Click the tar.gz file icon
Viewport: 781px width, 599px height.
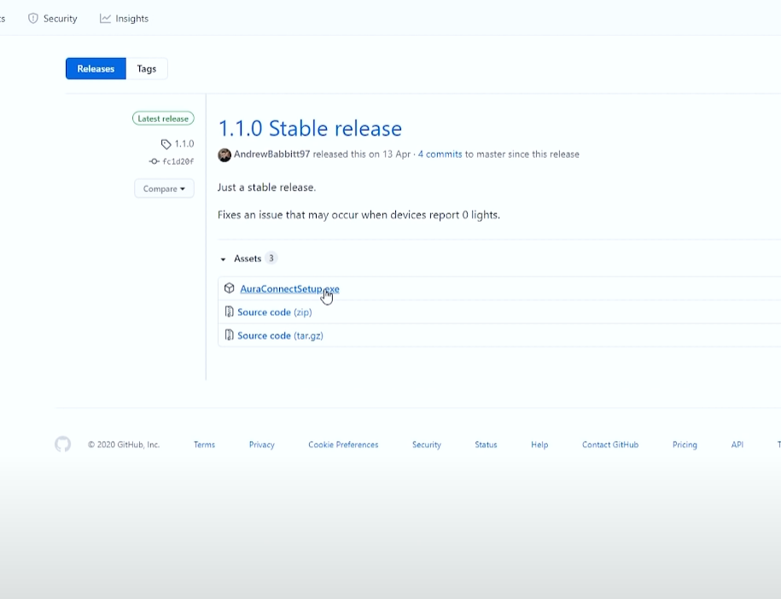click(229, 335)
